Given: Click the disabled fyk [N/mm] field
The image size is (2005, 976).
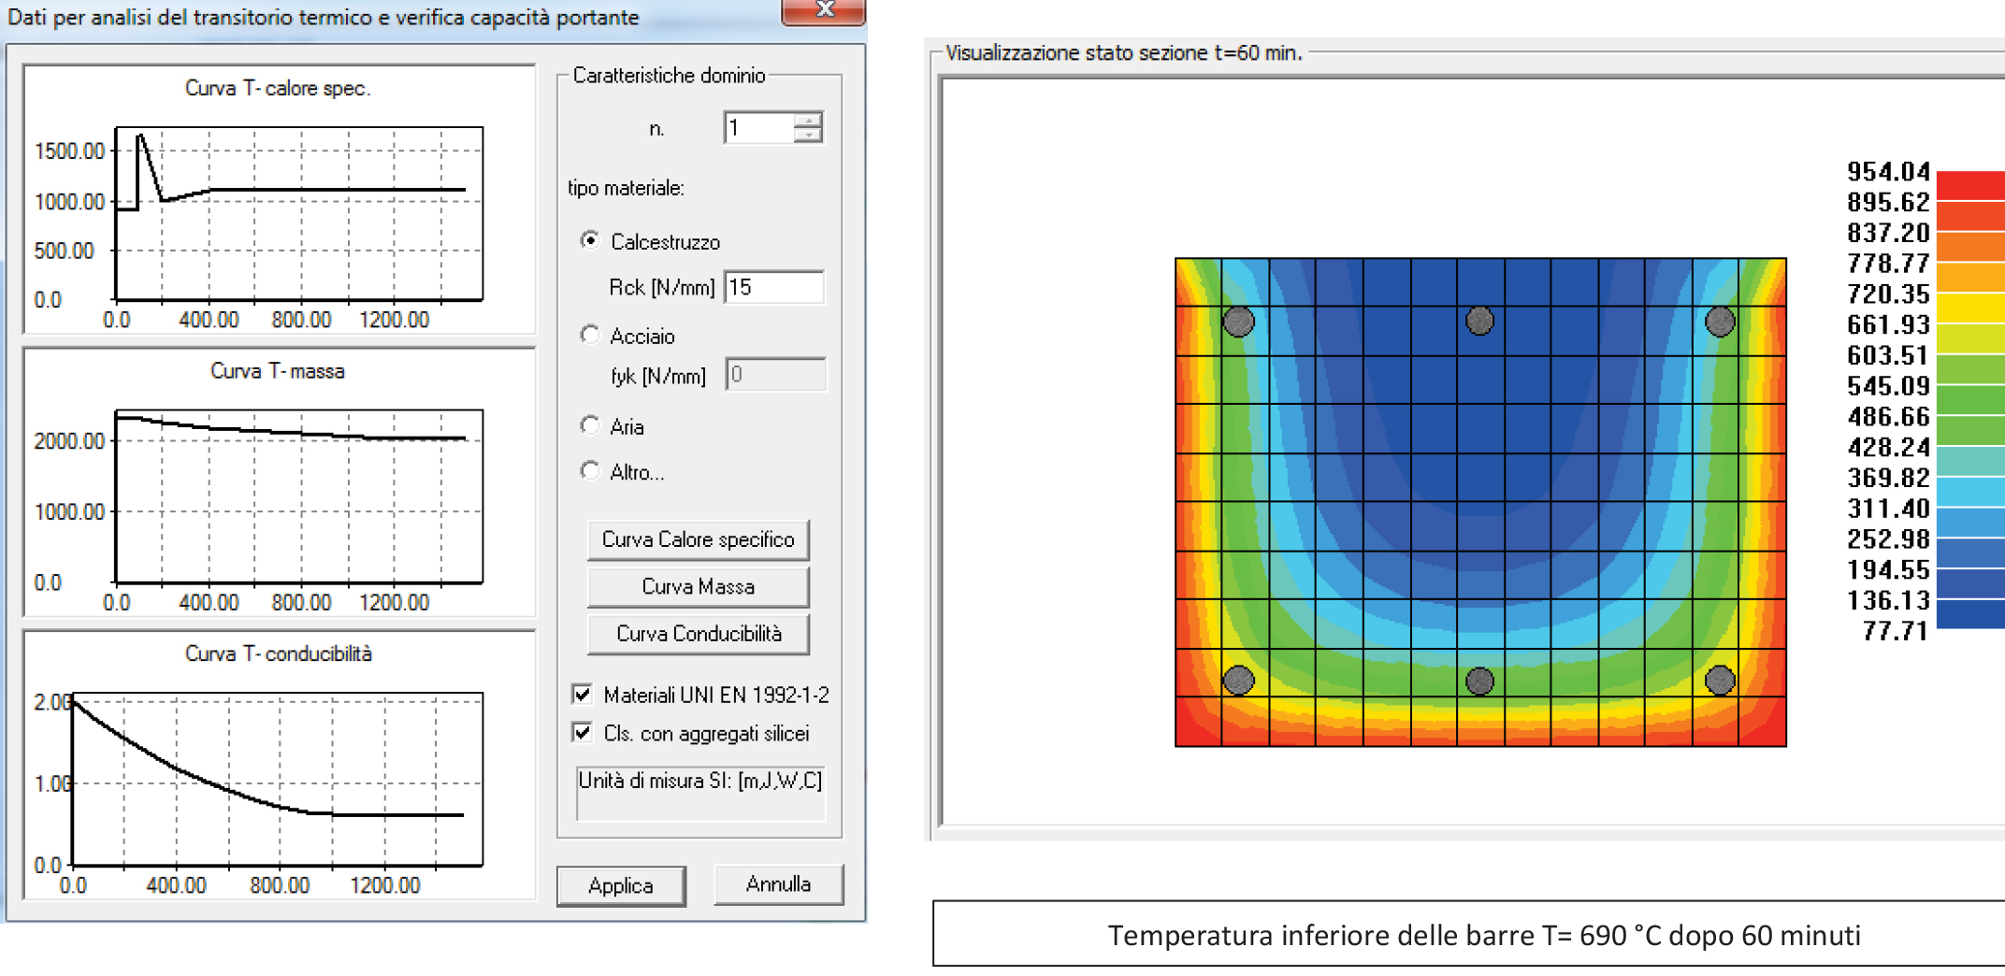Looking at the screenshot, I should [775, 375].
